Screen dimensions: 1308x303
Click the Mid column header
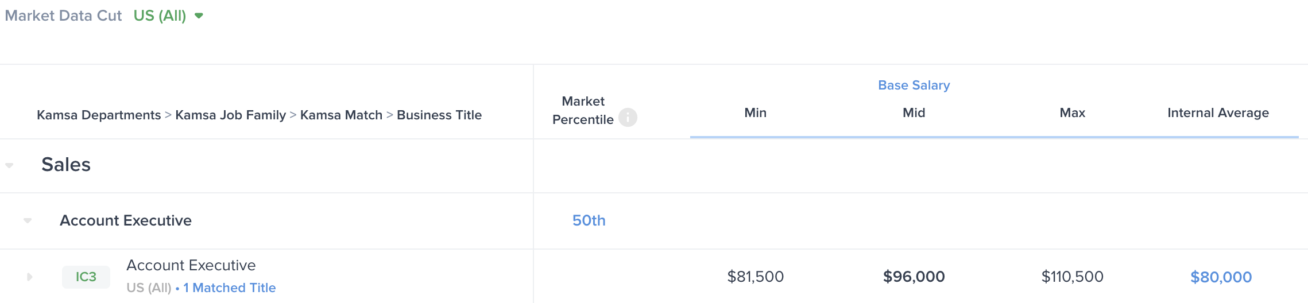pos(914,113)
